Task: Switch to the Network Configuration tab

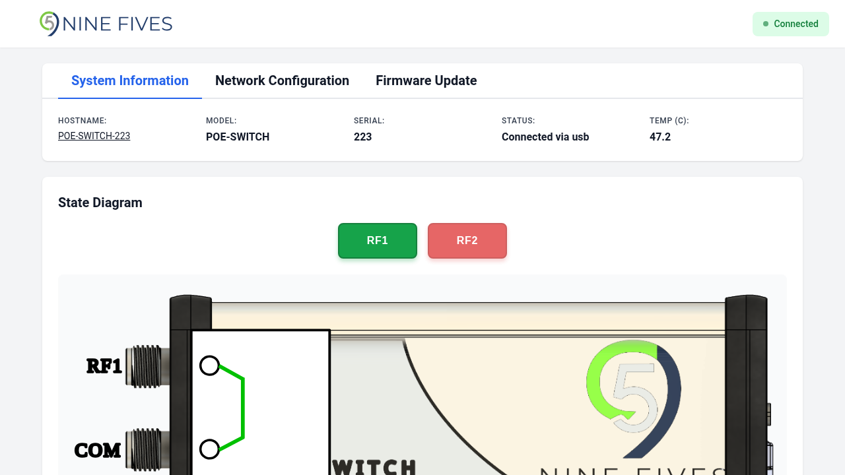Action: pyautogui.click(x=282, y=80)
